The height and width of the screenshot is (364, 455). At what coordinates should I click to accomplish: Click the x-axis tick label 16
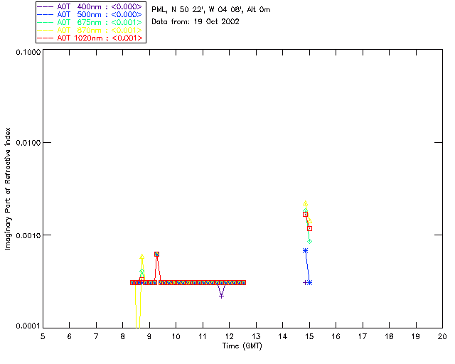pyautogui.click(x=336, y=336)
